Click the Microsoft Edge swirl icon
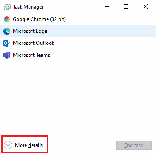156x156 pixels. [x=7, y=31]
